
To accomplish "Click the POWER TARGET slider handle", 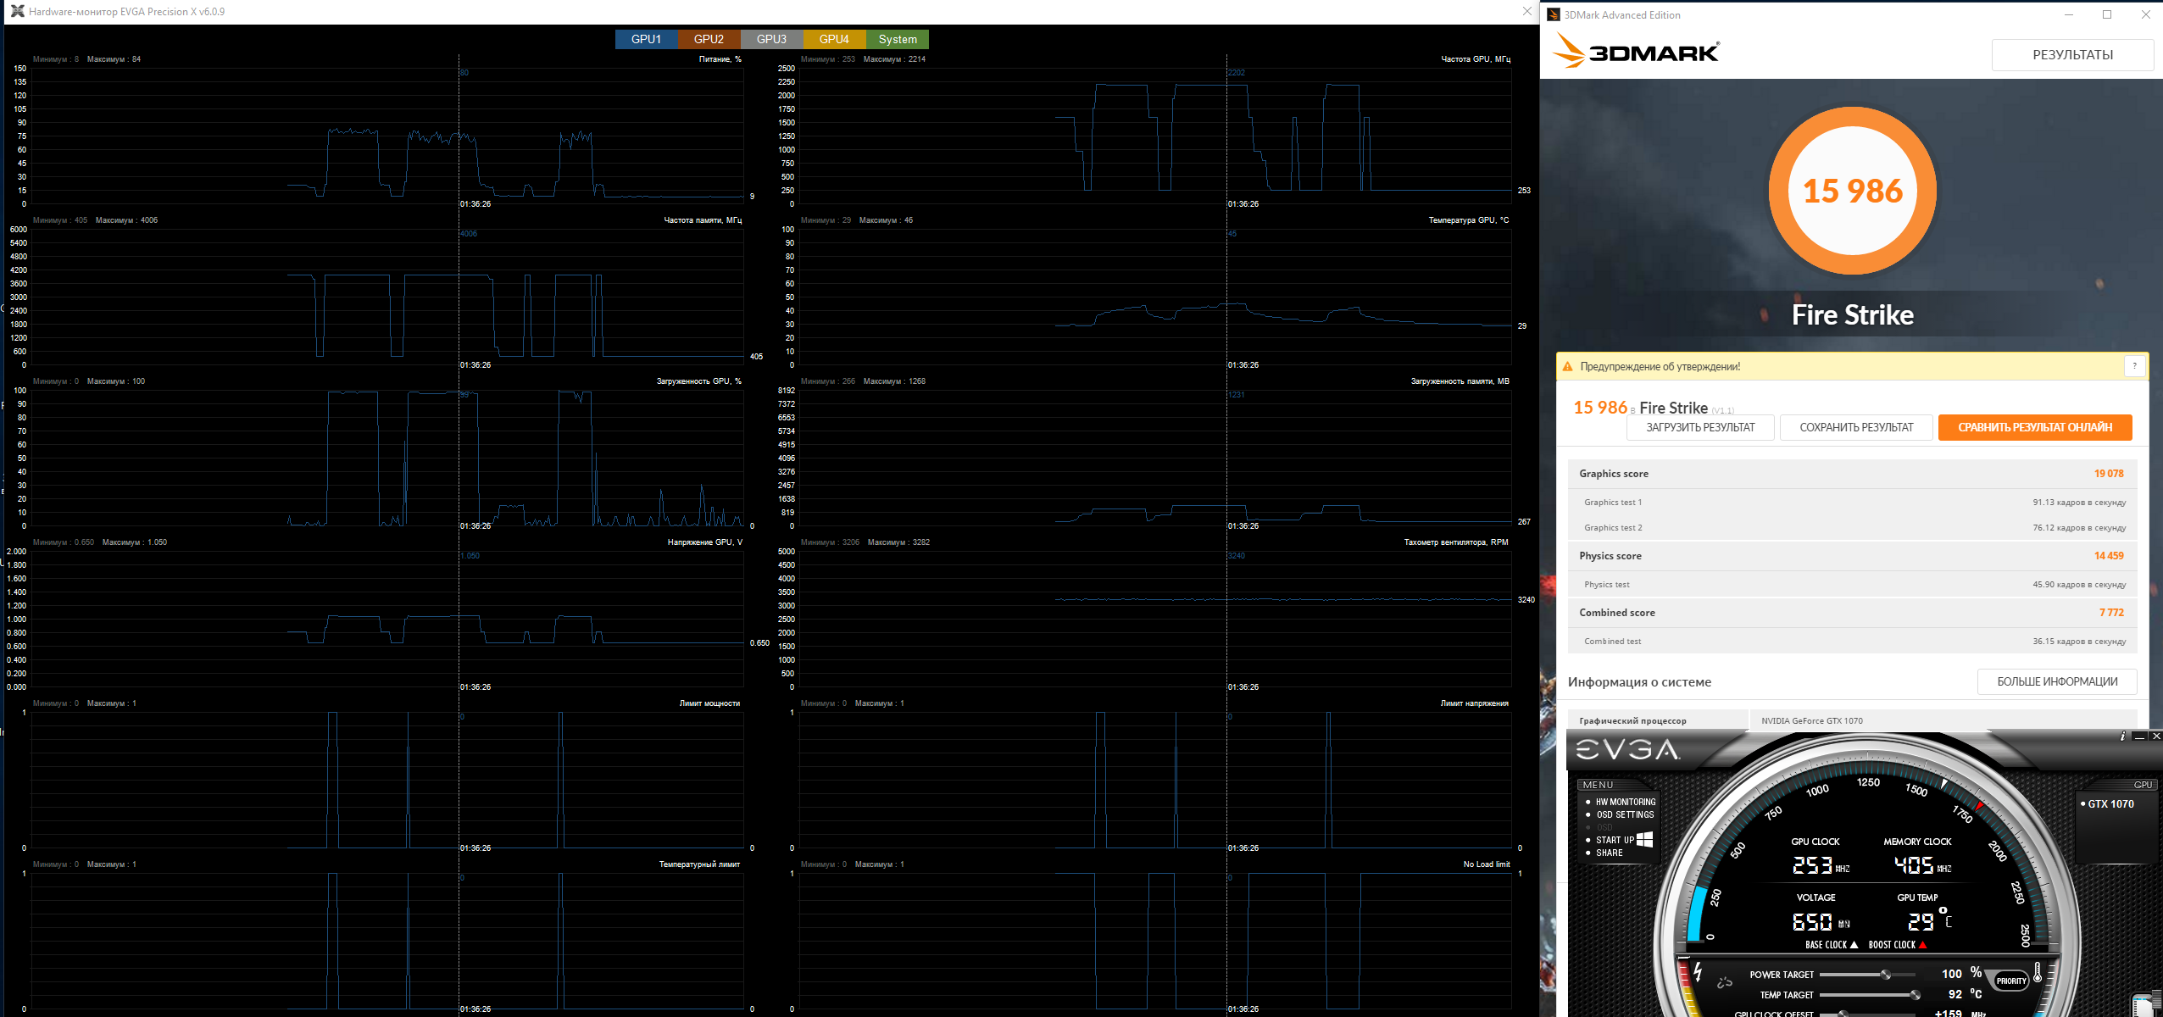I will point(1886,975).
